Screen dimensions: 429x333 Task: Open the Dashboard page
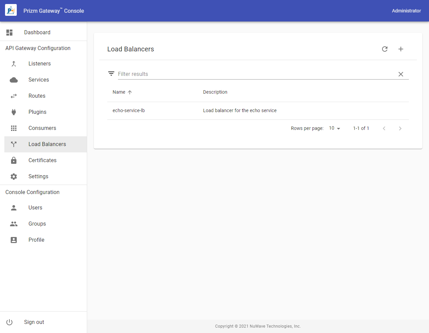click(37, 33)
